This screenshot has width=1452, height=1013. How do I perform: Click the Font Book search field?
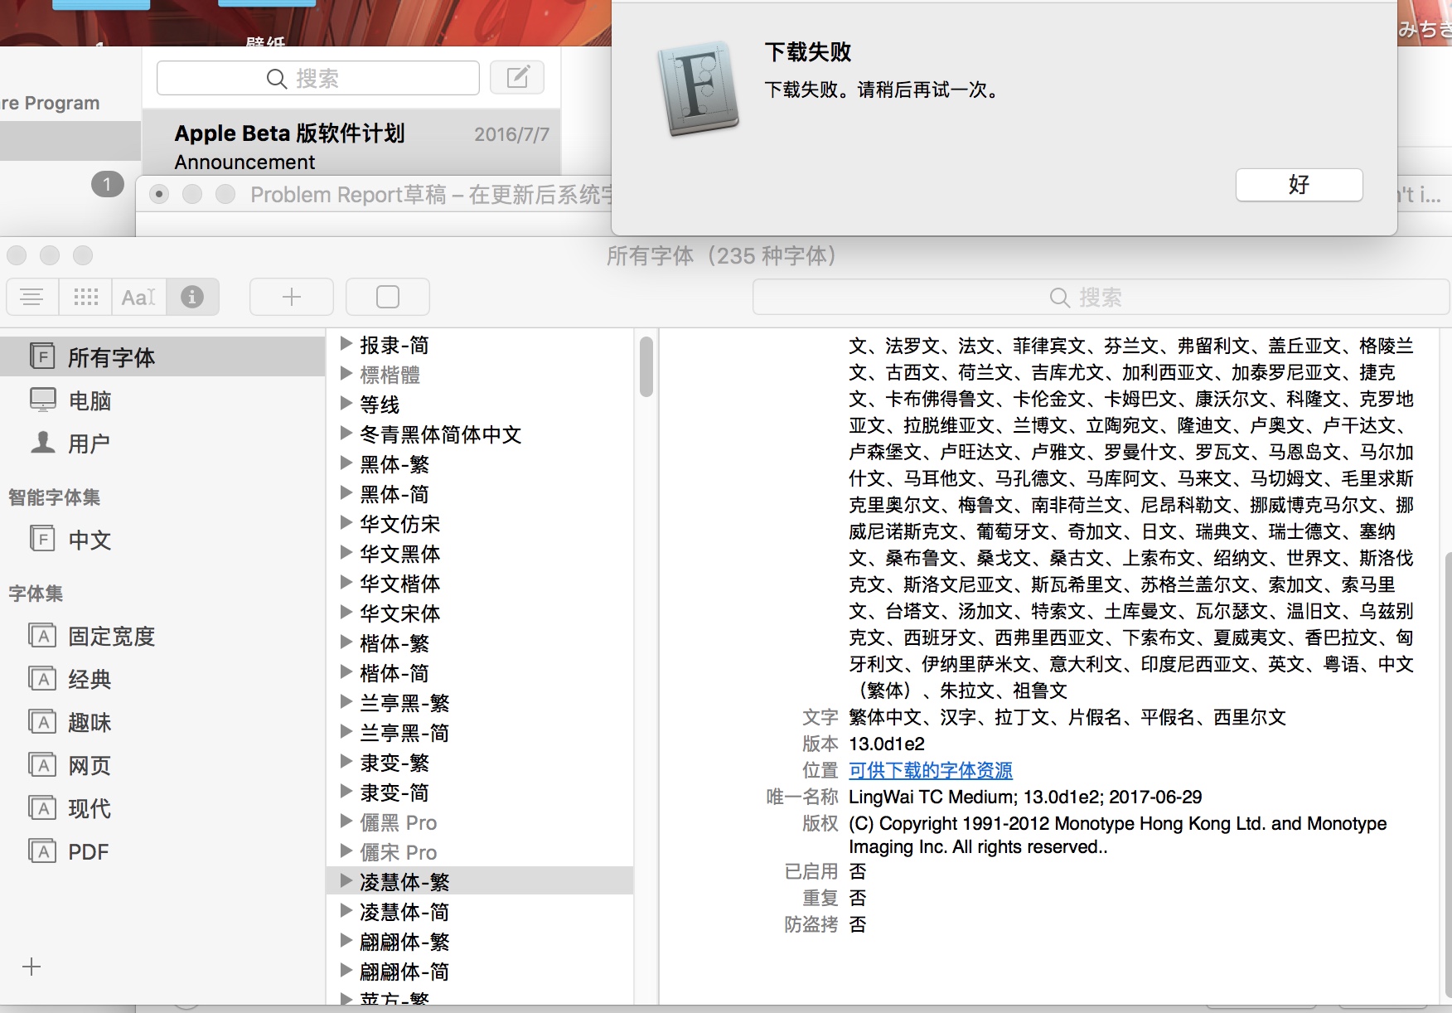pos(1100,298)
